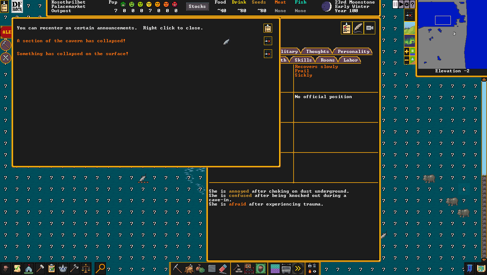Jump to the cavern view thumbnail
The height and width of the screenshot is (275, 487).
click(x=410, y=40)
